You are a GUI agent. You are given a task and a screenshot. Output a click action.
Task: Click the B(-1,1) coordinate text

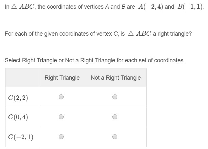click(x=190, y=7)
